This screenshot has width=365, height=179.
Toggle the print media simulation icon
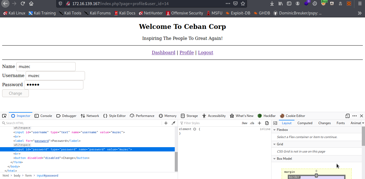pos(267,123)
